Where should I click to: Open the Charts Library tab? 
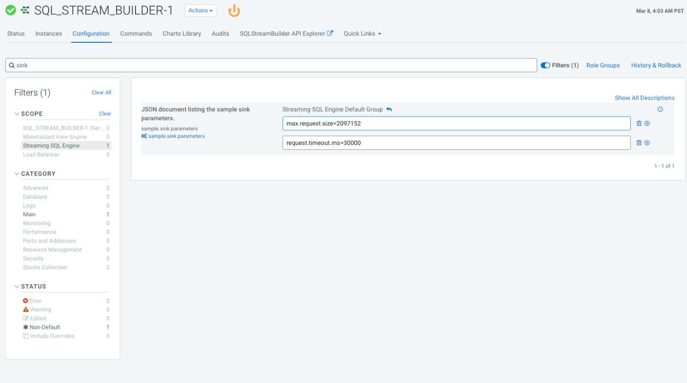pyautogui.click(x=182, y=34)
